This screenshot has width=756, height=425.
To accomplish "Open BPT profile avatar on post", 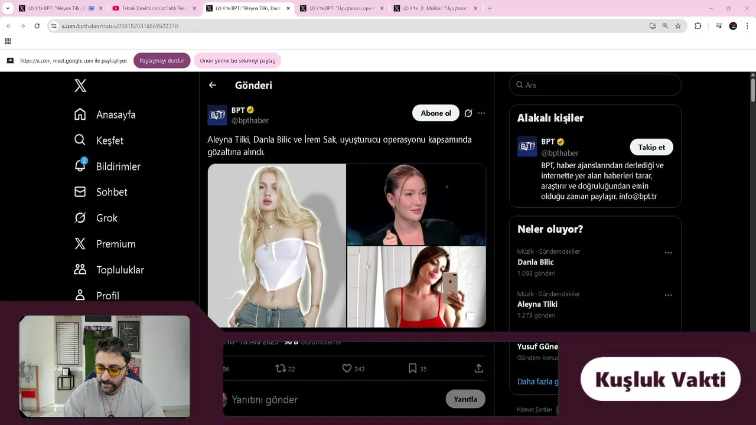I will pos(217,115).
